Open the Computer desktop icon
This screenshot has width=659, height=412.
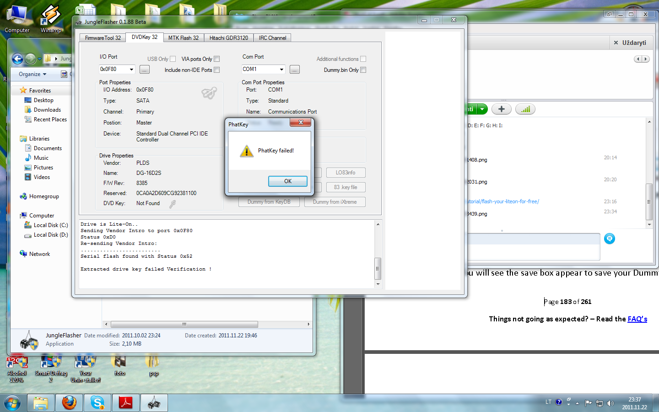pos(17,18)
